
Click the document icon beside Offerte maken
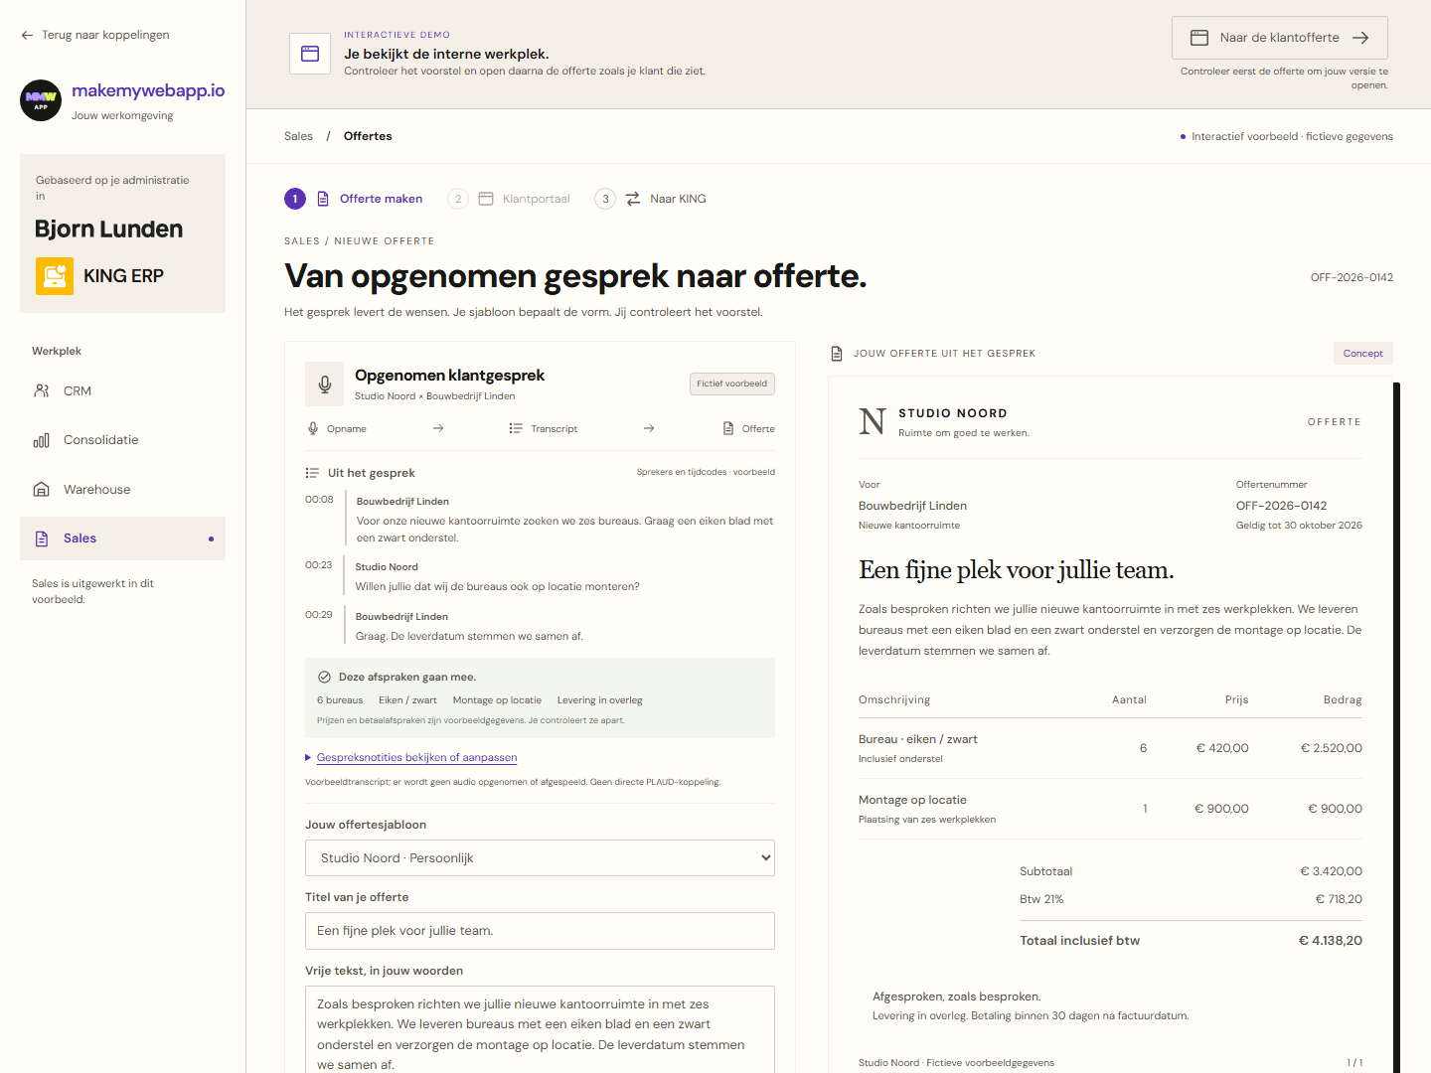[x=323, y=199]
